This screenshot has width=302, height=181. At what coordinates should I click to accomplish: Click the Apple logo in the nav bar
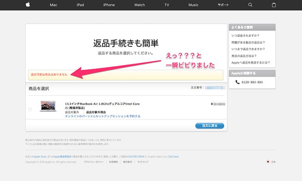point(28,5)
